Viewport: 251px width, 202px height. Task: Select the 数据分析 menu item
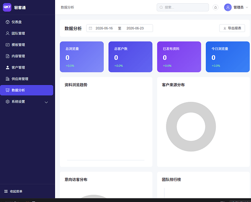pos(27,90)
